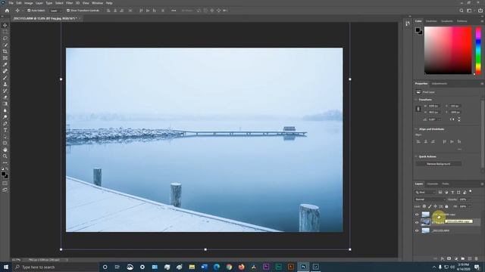
Task: Create a new adjustment layer icon
Action: [456, 258]
